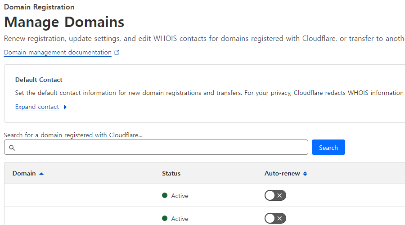Click Active status in second row
Screen dimensions: 405x225
(180, 219)
